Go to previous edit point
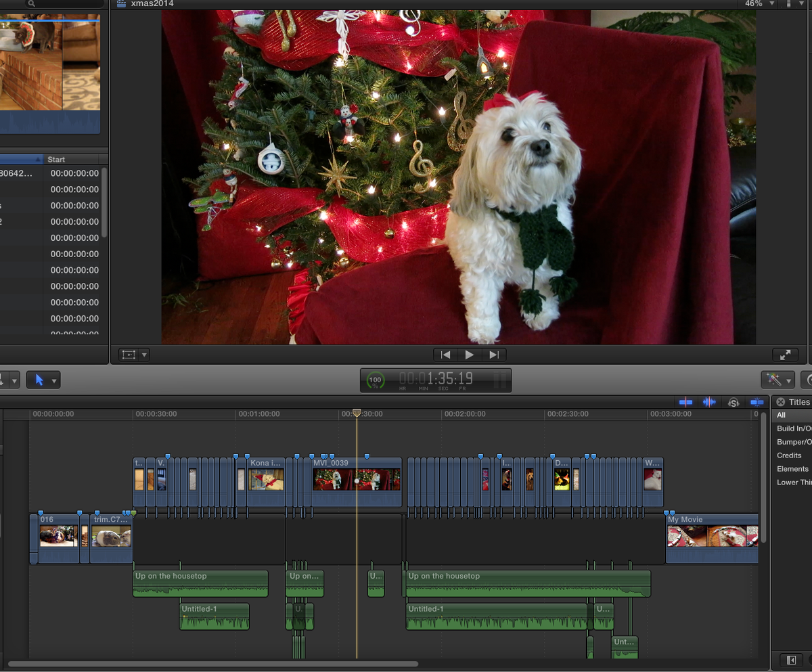 (x=445, y=355)
